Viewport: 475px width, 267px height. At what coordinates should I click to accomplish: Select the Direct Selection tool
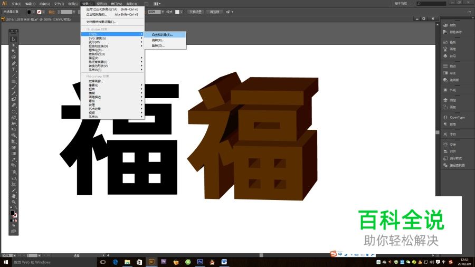14,45
